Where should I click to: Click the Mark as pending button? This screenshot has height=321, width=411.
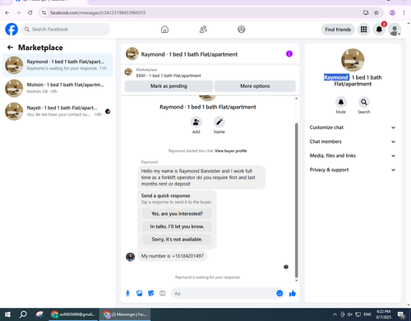(169, 86)
